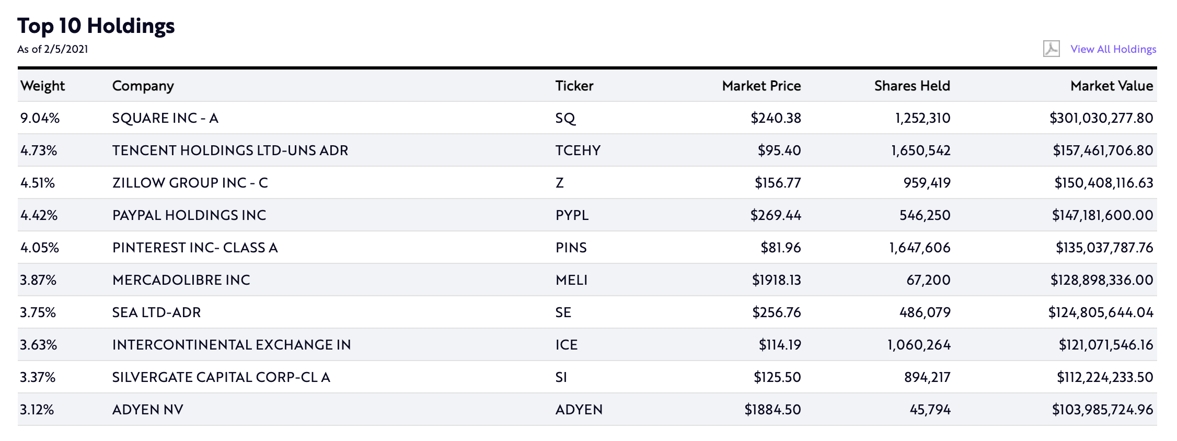Click the ADYEN ticker symbol
The height and width of the screenshot is (441, 1177).
579,410
